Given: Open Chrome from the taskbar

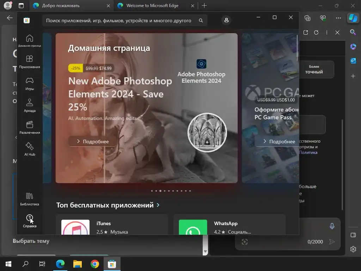Looking at the screenshot, I should coord(94,264).
